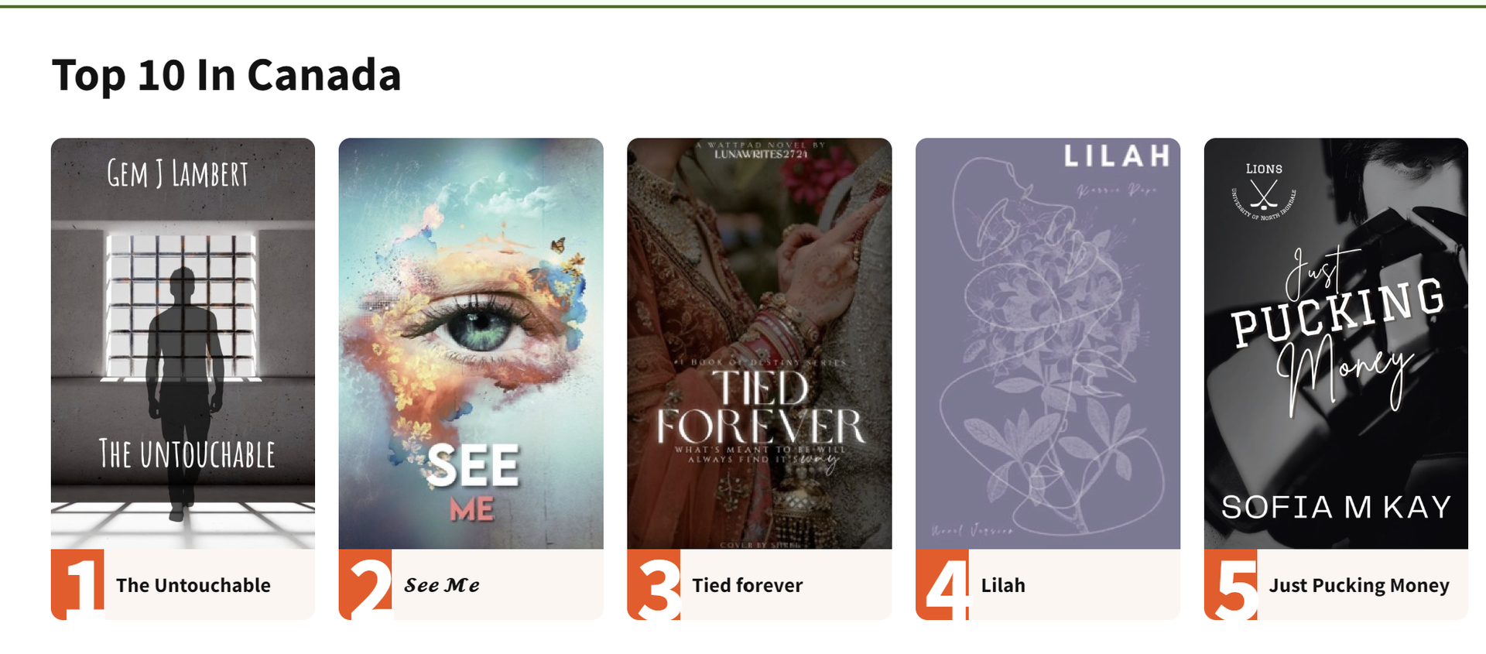Click the See Me title link
Screen dimensions: 1486x654
coord(442,585)
